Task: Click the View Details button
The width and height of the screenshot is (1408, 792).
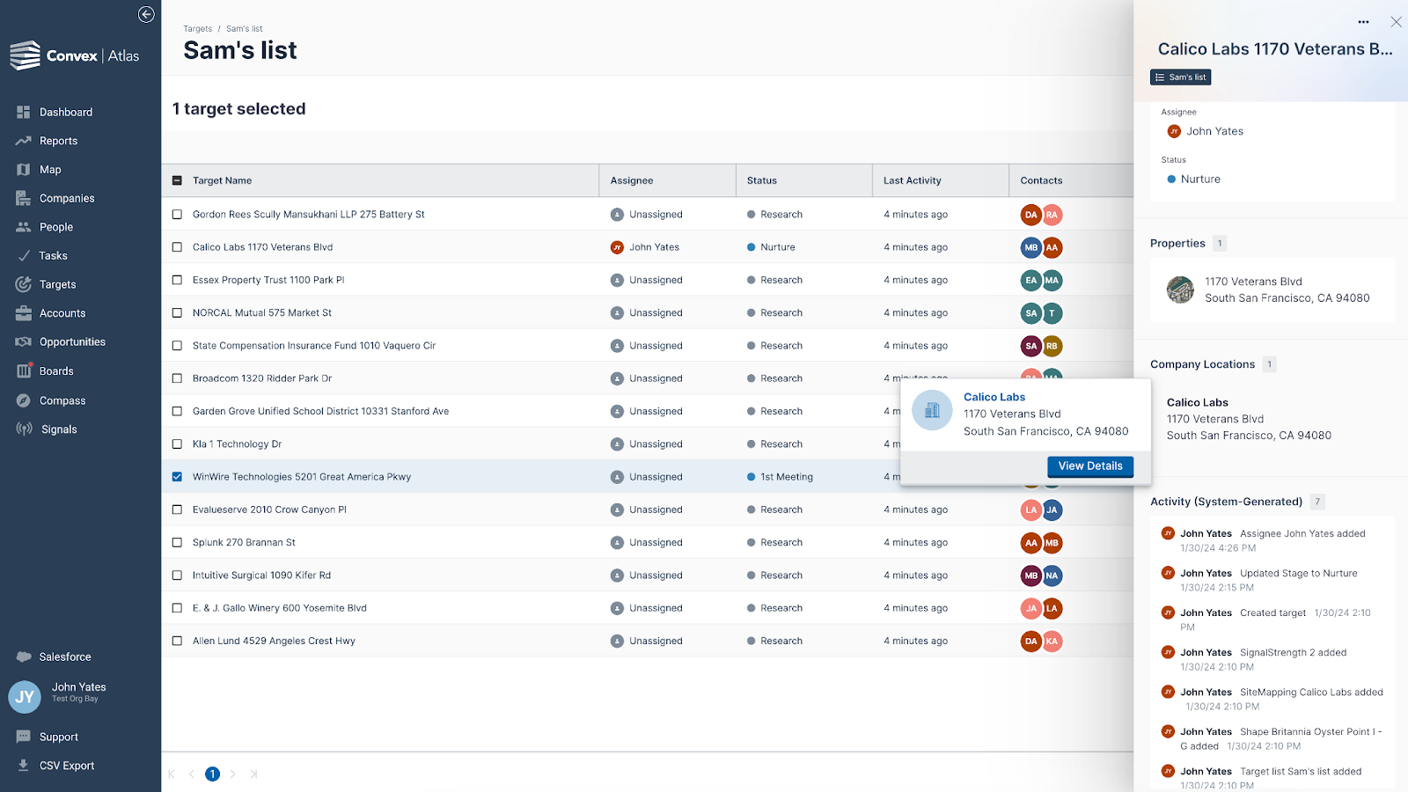Action: pyautogui.click(x=1089, y=466)
